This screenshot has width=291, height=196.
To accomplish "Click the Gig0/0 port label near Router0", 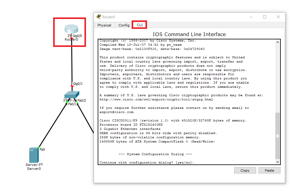I will tap(77, 36).
